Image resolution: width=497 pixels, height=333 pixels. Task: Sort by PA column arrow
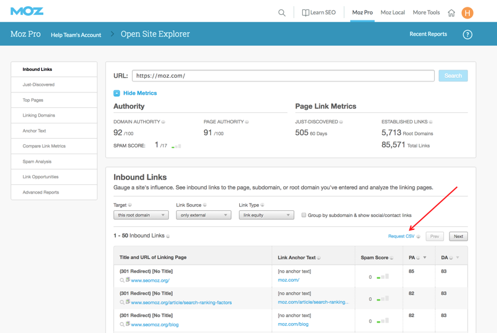pyautogui.click(x=425, y=258)
